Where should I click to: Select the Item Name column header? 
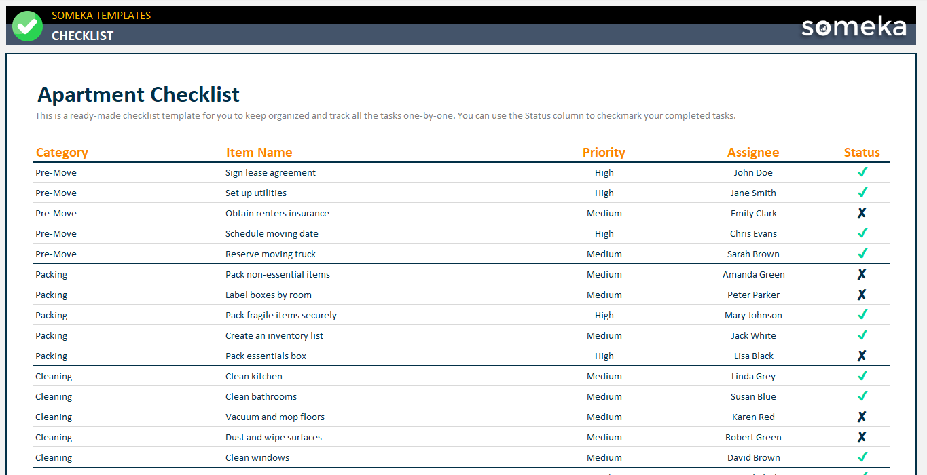pos(259,153)
